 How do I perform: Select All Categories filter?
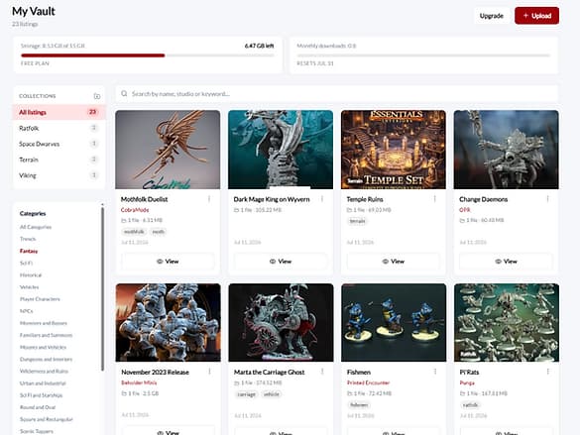click(x=36, y=227)
